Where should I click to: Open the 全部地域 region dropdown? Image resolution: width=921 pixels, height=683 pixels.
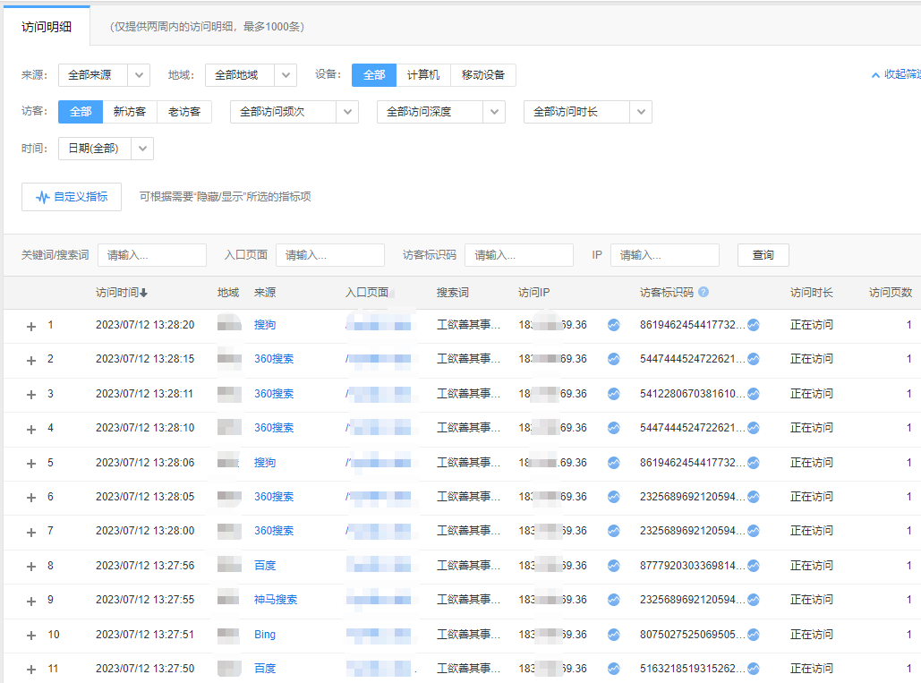(251, 75)
